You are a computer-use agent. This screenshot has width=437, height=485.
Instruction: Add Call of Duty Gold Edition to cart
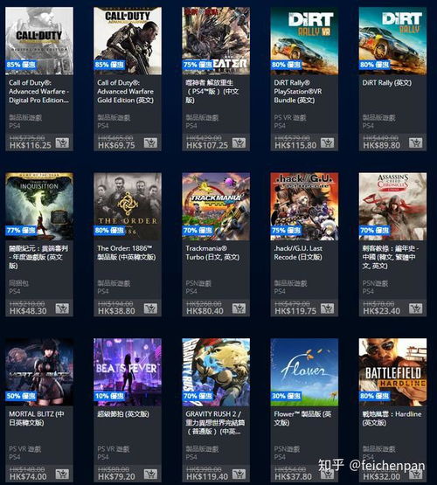click(x=150, y=143)
